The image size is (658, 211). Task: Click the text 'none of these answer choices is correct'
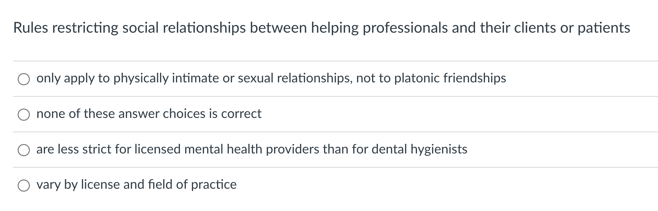pyautogui.click(x=149, y=114)
